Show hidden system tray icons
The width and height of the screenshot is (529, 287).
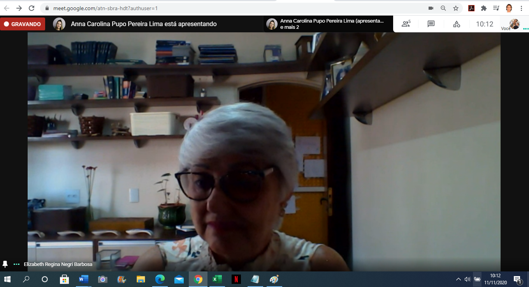[x=458, y=279]
